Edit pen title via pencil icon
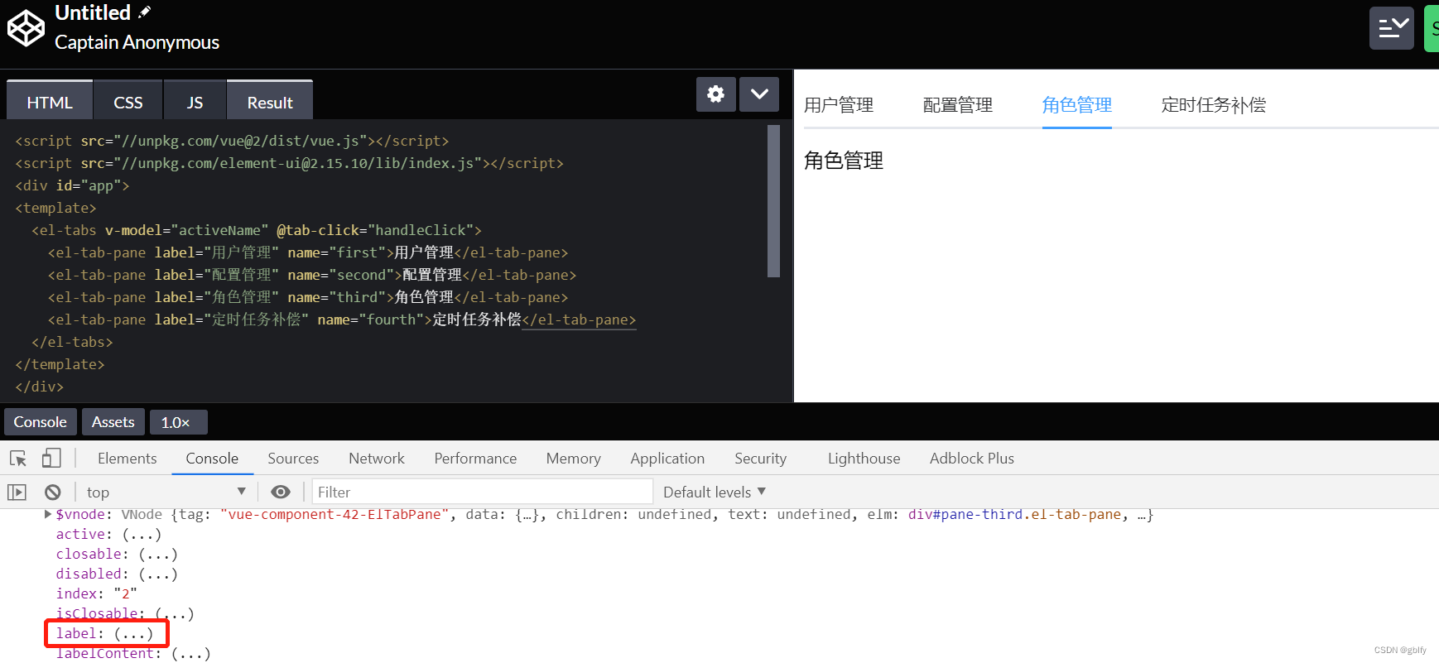Viewport: 1439px width, 663px height. tap(145, 12)
